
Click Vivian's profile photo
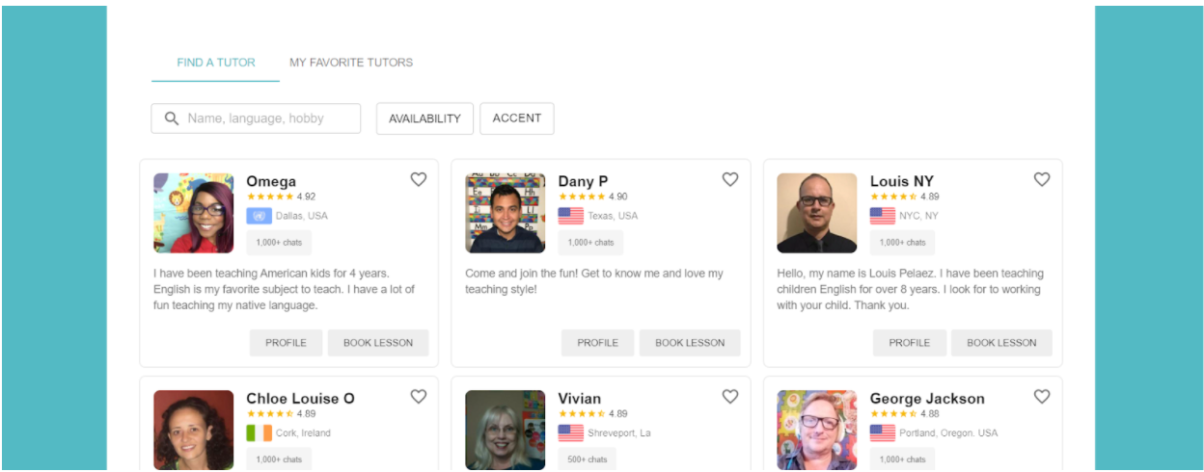pyautogui.click(x=505, y=430)
